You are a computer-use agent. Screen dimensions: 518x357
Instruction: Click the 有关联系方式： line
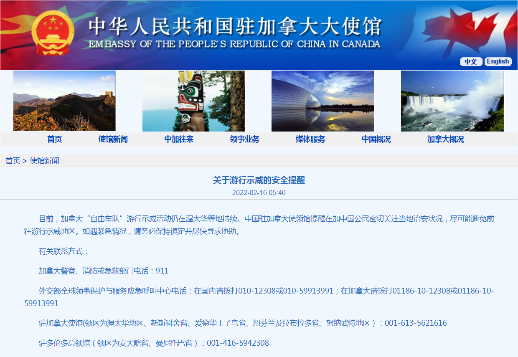click(x=64, y=251)
